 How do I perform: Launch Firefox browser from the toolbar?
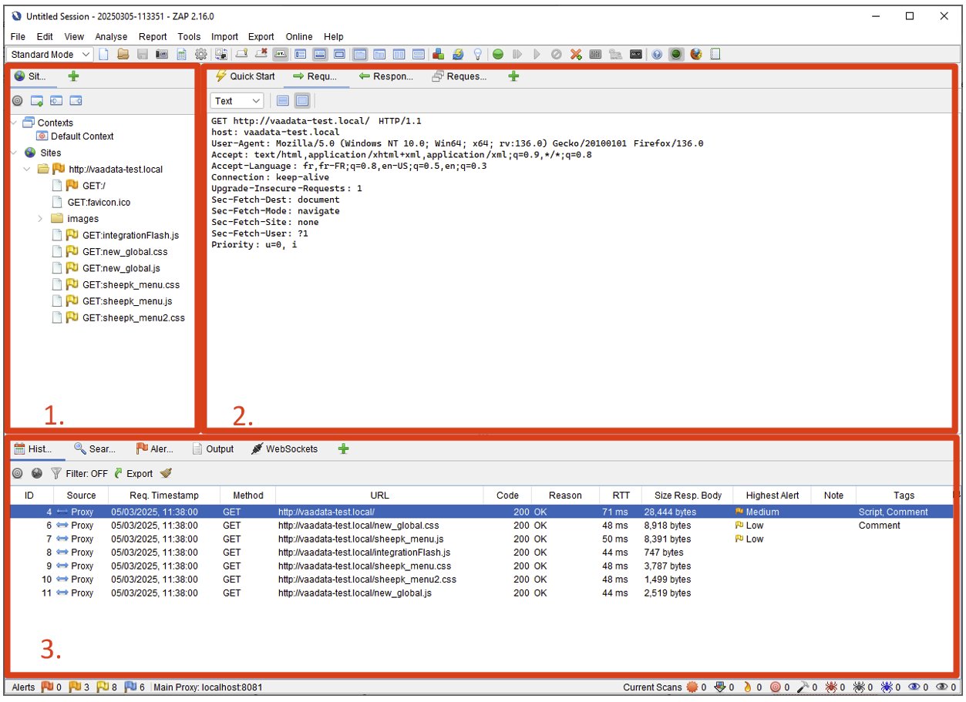click(696, 55)
